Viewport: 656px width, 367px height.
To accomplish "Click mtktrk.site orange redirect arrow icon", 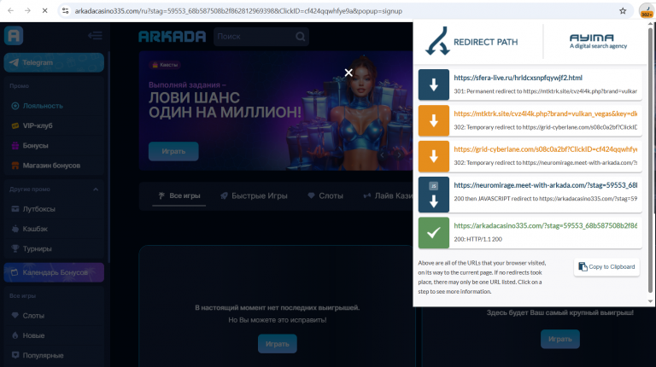I will [434, 121].
